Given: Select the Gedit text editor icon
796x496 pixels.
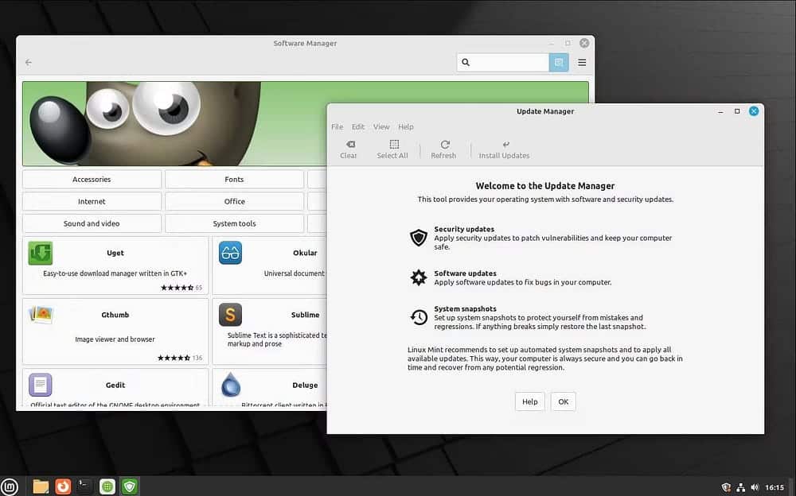Looking at the screenshot, I should click(x=41, y=386).
